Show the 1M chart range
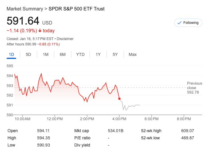 [x=46, y=54]
